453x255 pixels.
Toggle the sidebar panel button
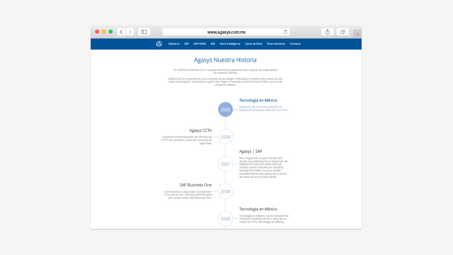coord(144,32)
